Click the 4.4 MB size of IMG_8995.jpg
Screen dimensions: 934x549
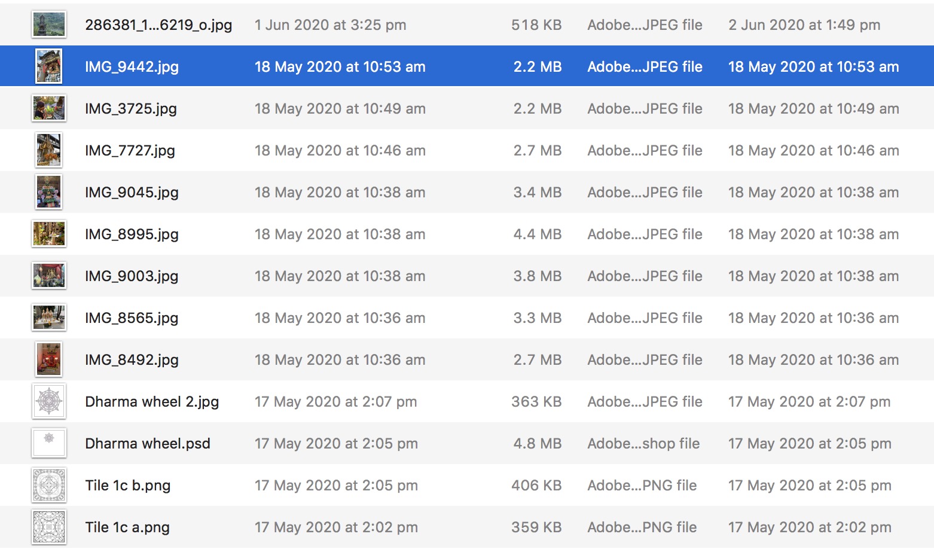[538, 234]
